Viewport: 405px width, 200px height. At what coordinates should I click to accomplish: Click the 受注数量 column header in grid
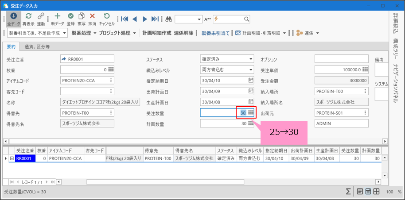[x=350, y=150]
